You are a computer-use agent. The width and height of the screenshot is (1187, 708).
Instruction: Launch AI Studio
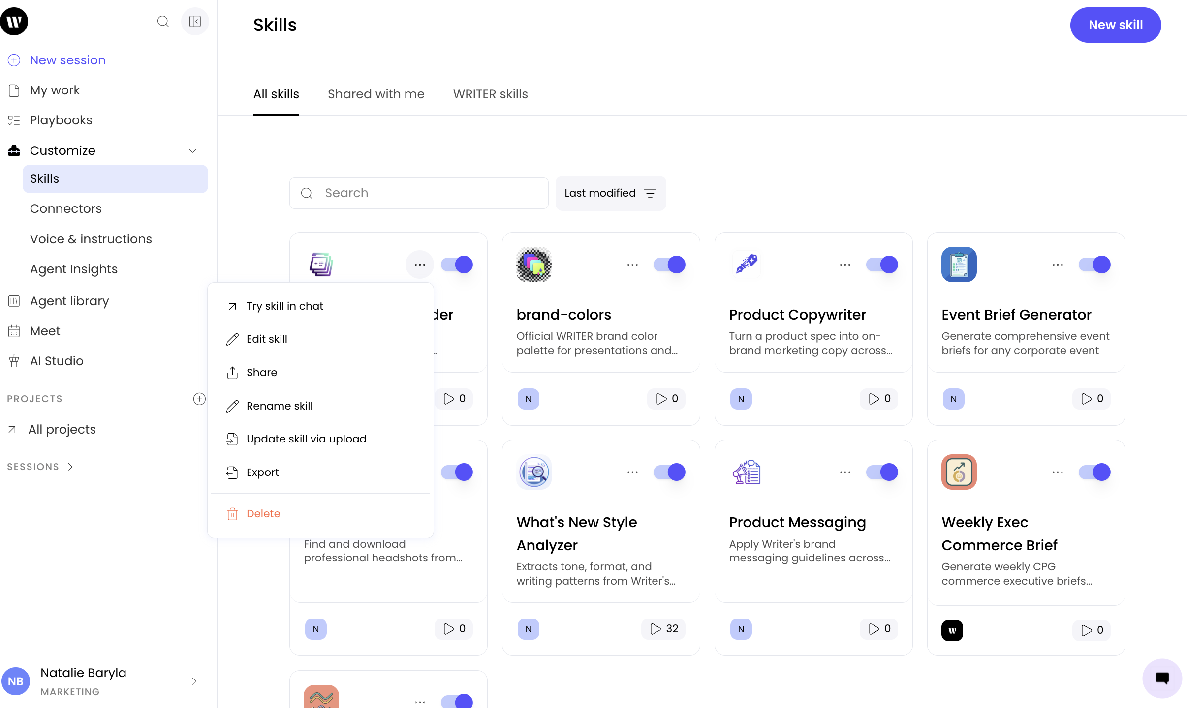click(x=46, y=361)
